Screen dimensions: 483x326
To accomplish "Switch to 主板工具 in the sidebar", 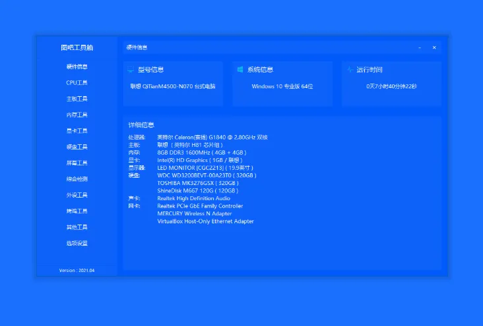I will (x=77, y=99).
